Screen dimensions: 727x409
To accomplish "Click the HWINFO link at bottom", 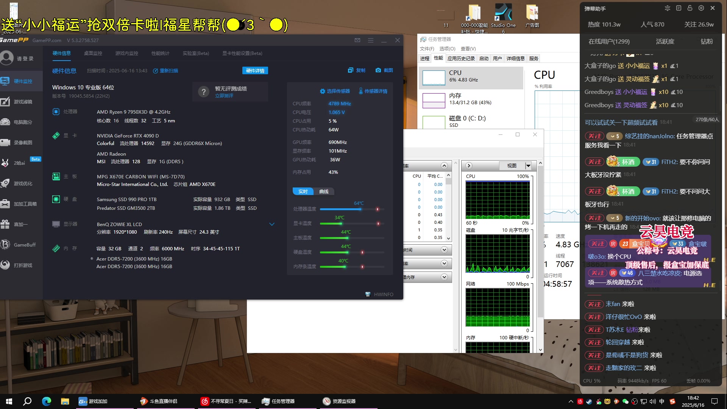I will (379, 295).
